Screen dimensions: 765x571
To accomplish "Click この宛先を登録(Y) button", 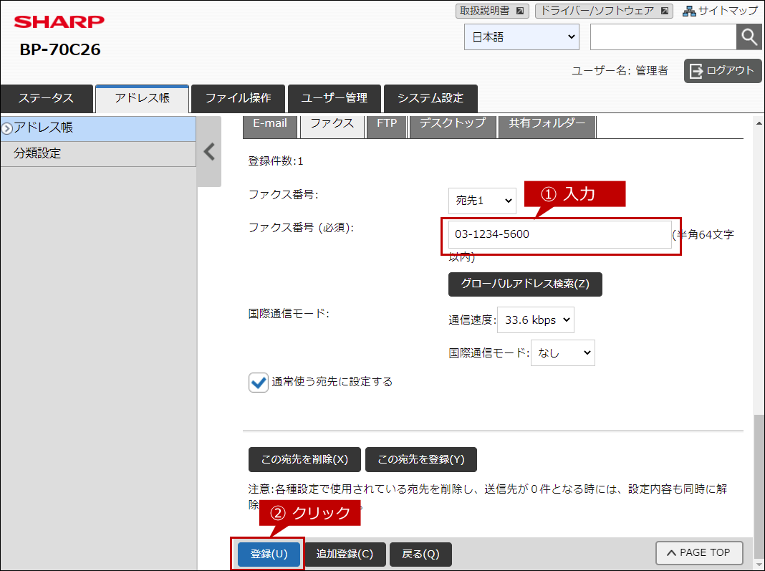I will pos(421,460).
